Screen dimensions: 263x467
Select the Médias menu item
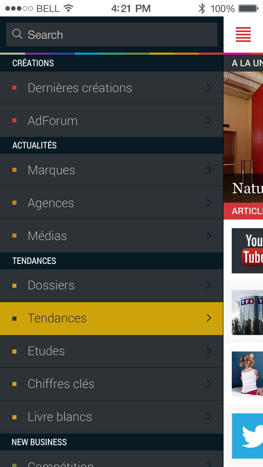click(x=111, y=236)
